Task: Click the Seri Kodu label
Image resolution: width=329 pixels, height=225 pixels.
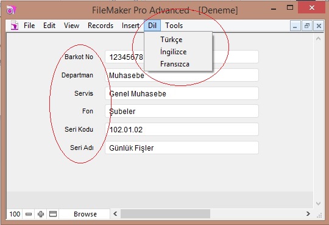Action: (79, 129)
